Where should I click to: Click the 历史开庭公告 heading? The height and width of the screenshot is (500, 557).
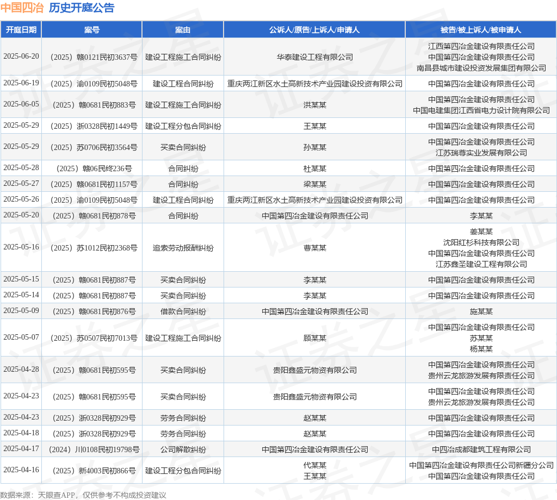point(82,8)
